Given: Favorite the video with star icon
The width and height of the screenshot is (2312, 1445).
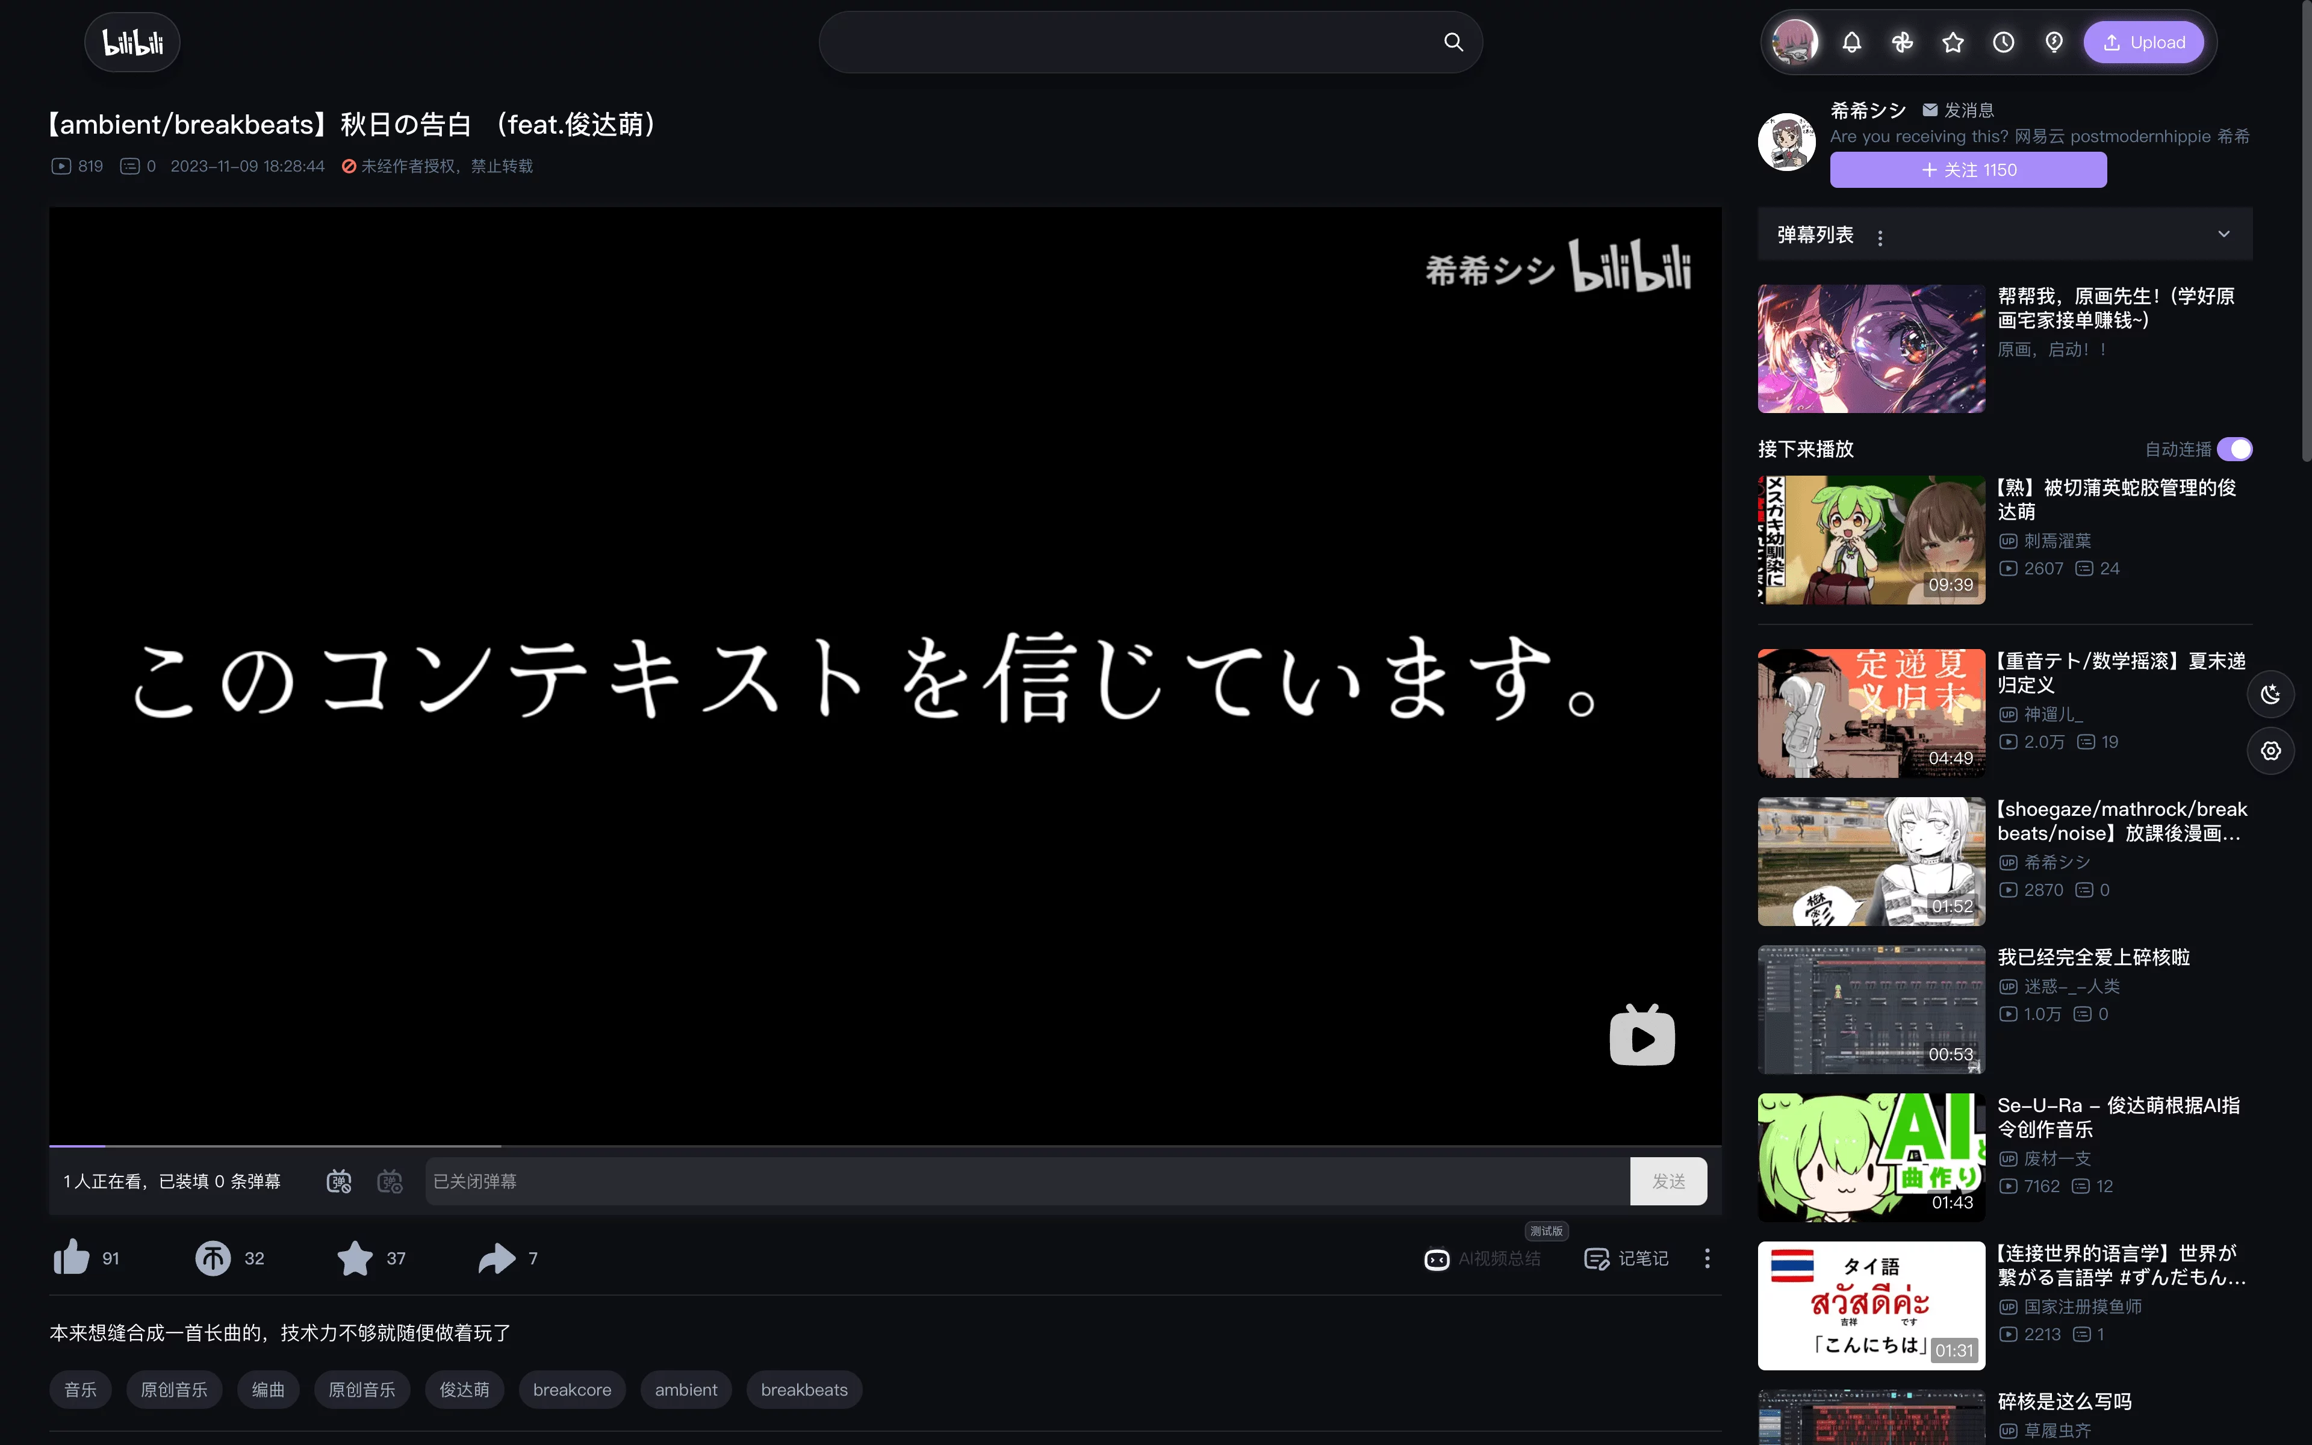Looking at the screenshot, I should pos(355,1258).
